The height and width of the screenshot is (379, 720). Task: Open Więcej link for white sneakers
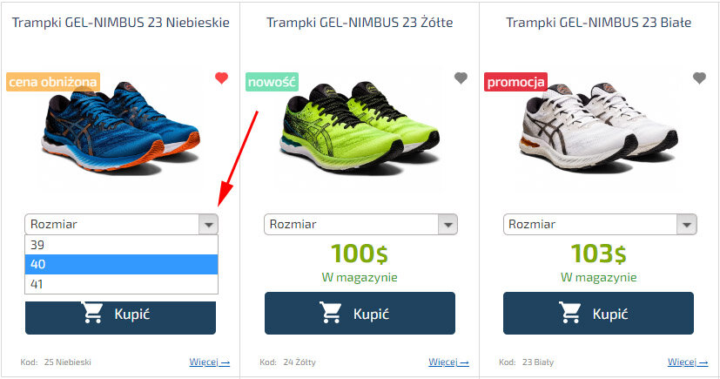pyautogui.click(x=688, y=362)
